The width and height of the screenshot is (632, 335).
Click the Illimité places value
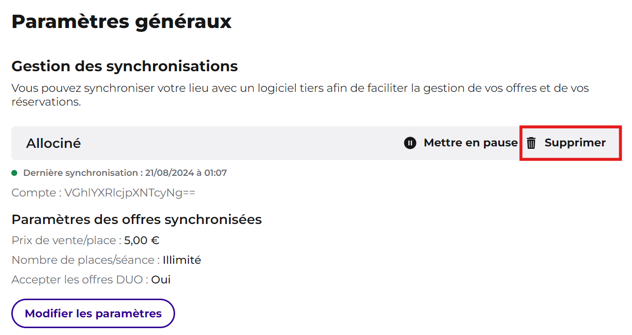click(182, 260)
